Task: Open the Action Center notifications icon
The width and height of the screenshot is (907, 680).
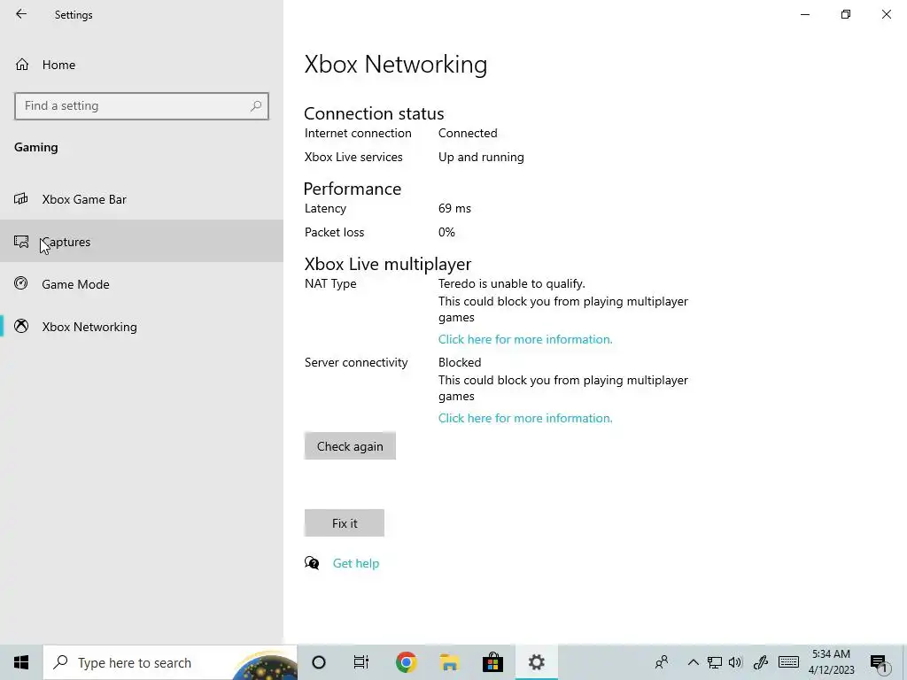Action: coord(880,663)
